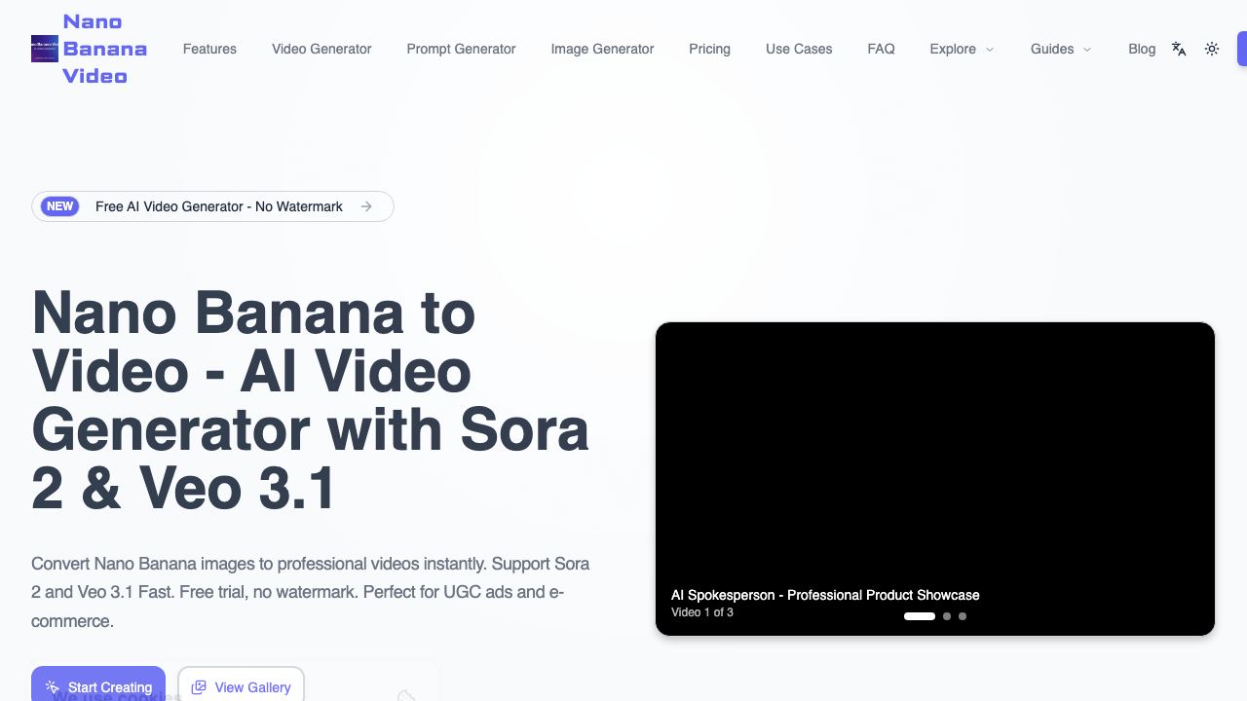Open the Prompt Generator page
This screenshot has width=1247, height=701.
(x=461, y=49)
